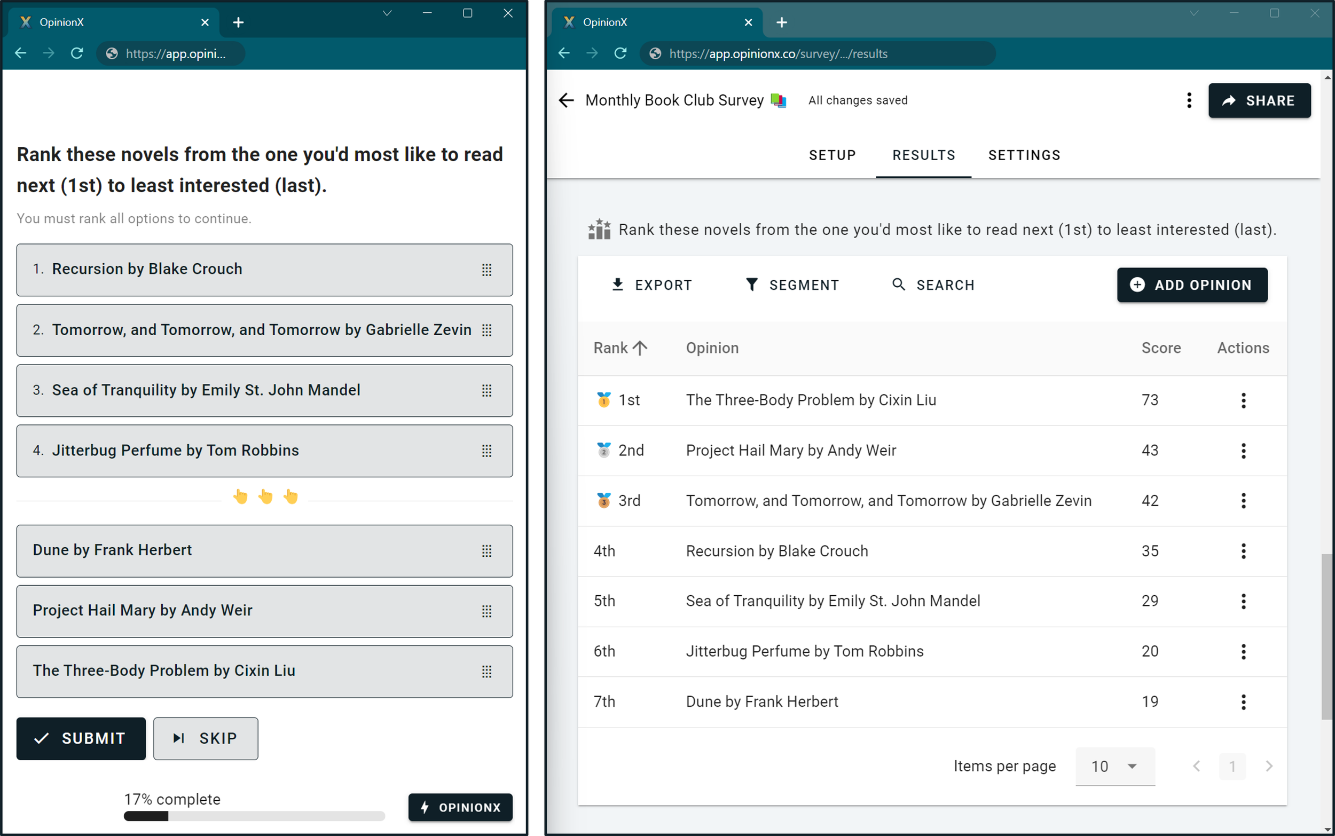Viewport: 1335px width, 836px height.
Task: Click 'All changes saved' status text
Action: 858,100
